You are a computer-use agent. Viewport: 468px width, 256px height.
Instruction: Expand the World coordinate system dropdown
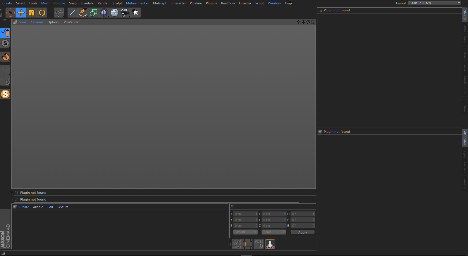(245, 232)
